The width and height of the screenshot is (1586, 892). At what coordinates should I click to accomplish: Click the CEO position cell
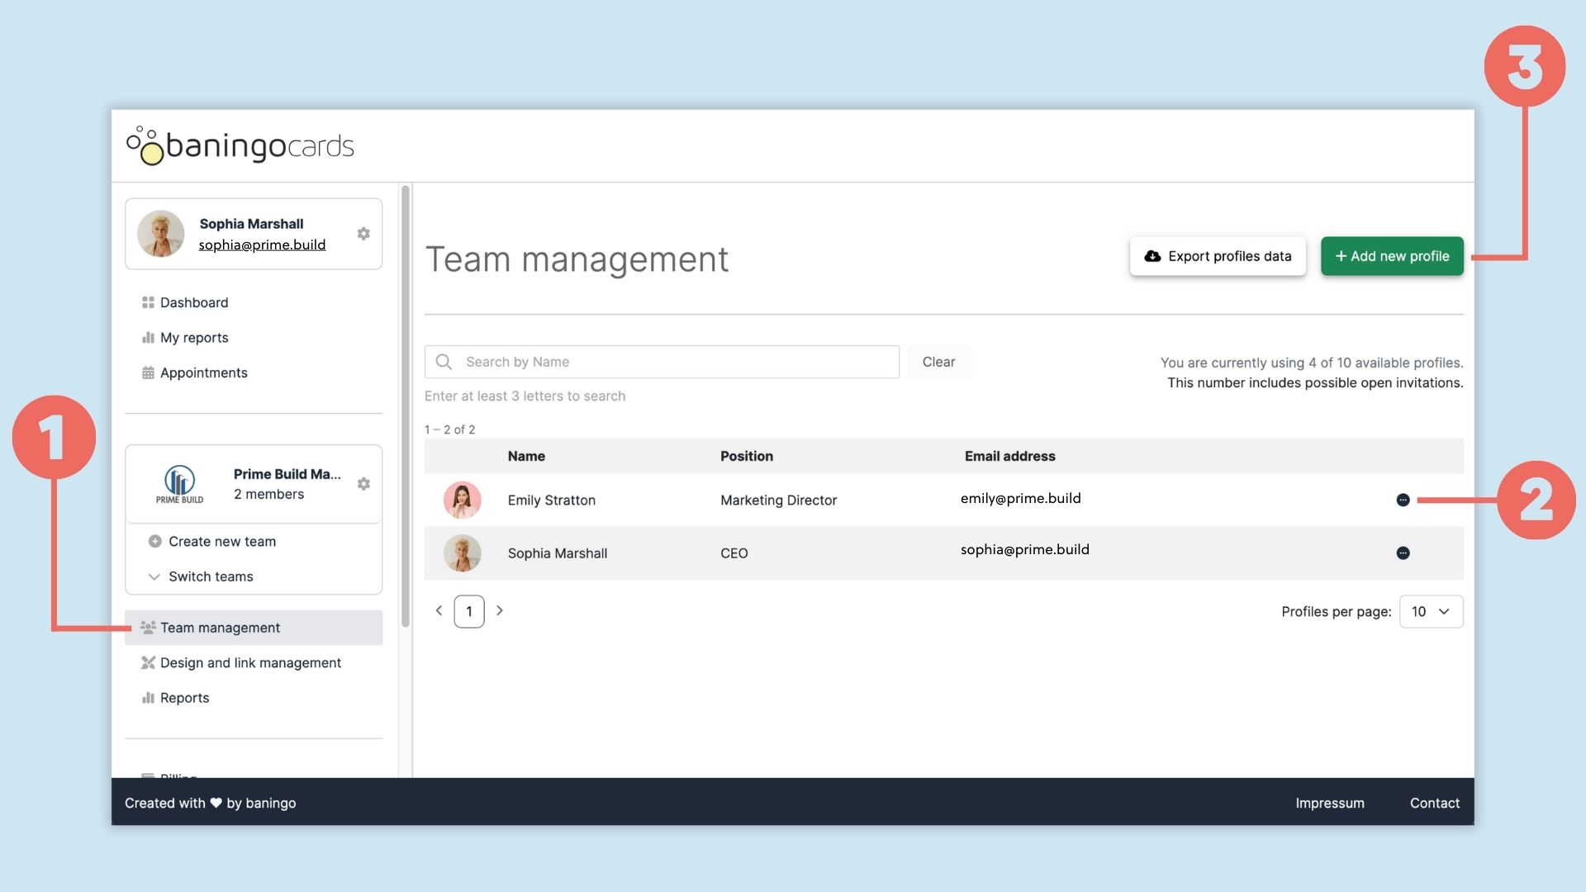click(x=734, y=553)
